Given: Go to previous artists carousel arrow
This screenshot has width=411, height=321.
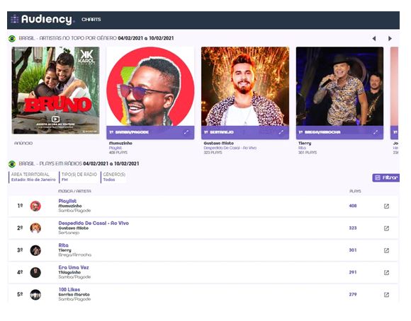Looking at the screenshot, I should point(374,38).
